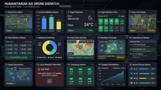The image size is (161, 90).
Task: Click the moon icon in Kigali Weather
Action: pyautogui.click(x=90, y=17)
